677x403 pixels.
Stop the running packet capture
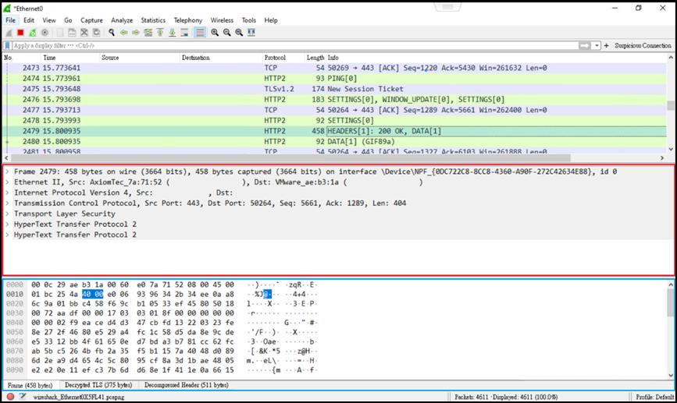pyautogui.click(x=20, y=33)
